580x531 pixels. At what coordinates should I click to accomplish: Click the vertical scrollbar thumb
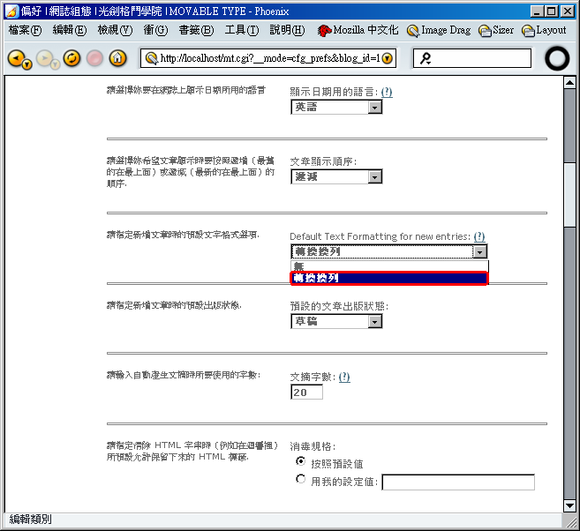(x=569, y=195)
